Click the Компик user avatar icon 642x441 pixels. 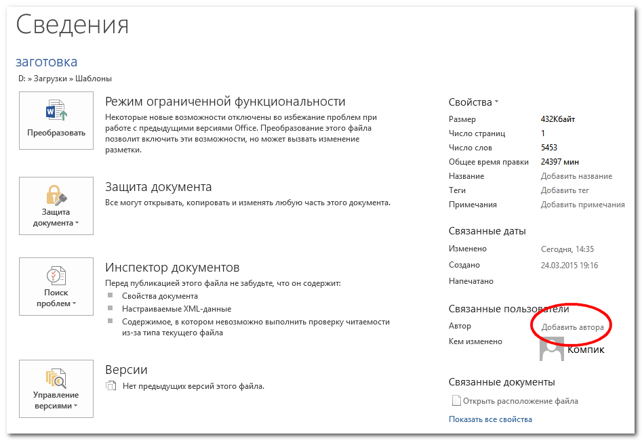click(552, 349)
